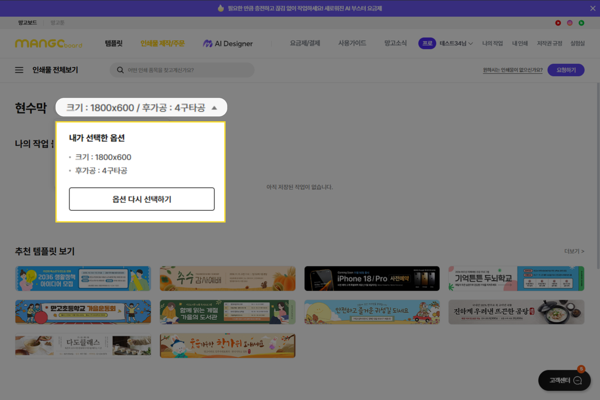Open the 가을운동회 banner template

click(83, 312)
